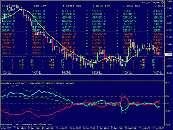Click the 1.3405 price scale label
This screenshot has width=173, height=130.
(169, 1)
